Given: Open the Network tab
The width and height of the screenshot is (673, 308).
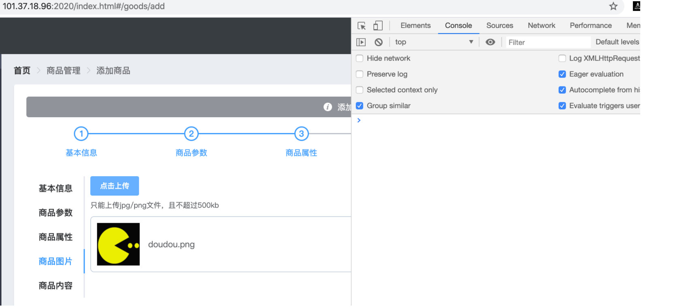Looking at the screenshot, I should coord(541,25).
